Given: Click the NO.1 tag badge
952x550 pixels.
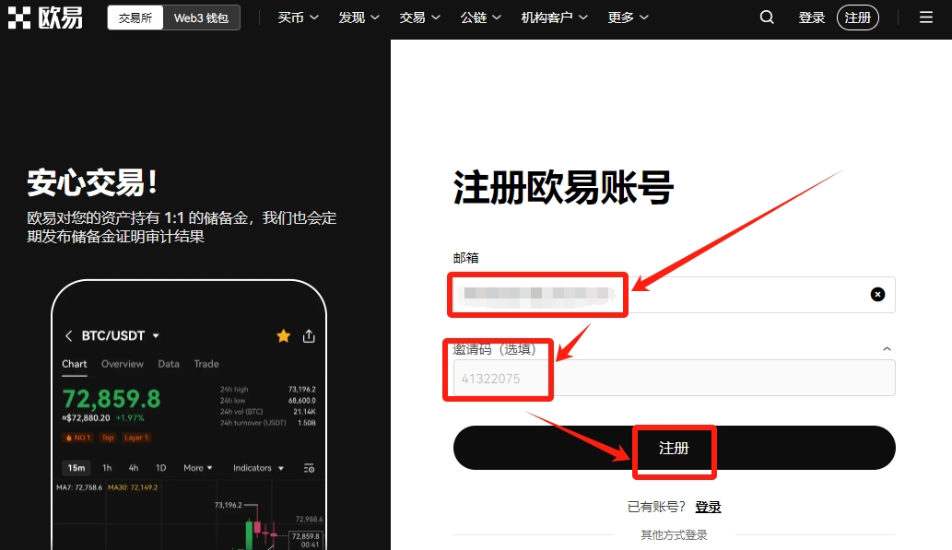Looking at the screenshot, I should click(x=77, y=438).
